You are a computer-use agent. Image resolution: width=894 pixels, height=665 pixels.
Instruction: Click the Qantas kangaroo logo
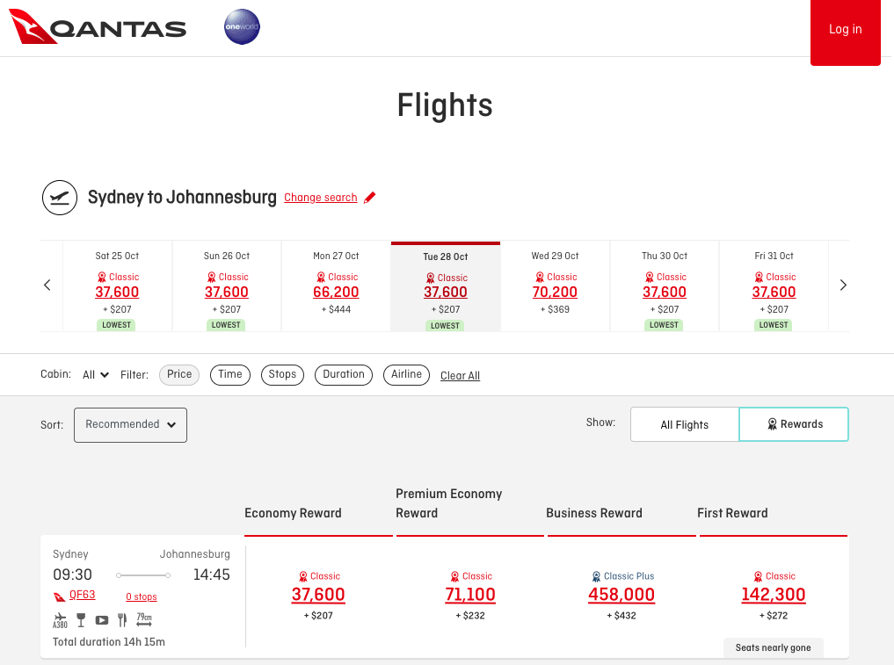coord(98,26)
